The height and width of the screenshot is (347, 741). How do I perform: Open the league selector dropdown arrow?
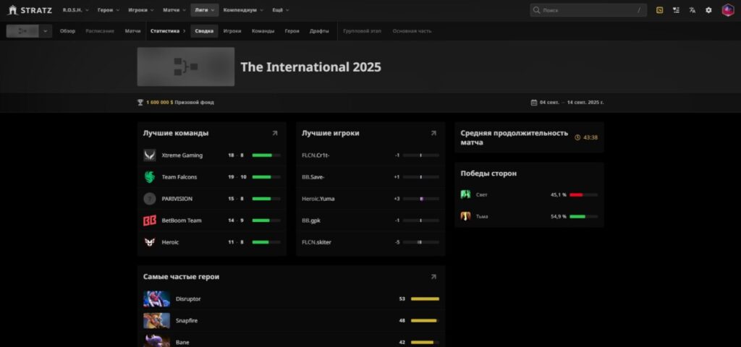46,31
